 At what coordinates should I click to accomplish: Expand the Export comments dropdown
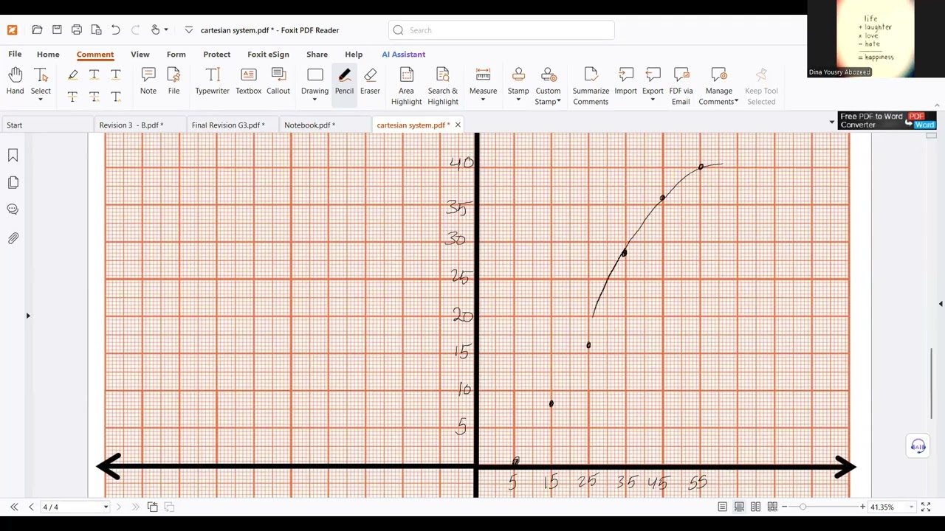[653, 100]
